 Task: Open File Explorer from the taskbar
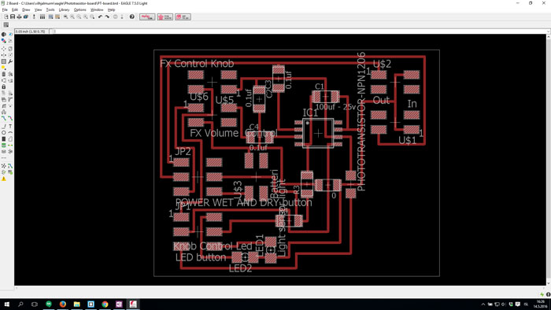(x=76, y=304)
